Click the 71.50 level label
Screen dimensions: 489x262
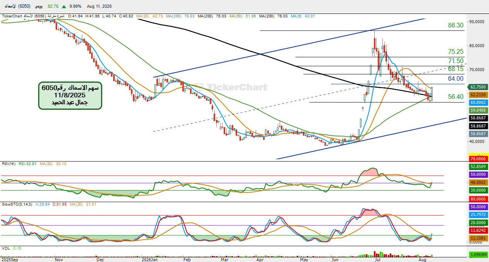click(455, 61)
